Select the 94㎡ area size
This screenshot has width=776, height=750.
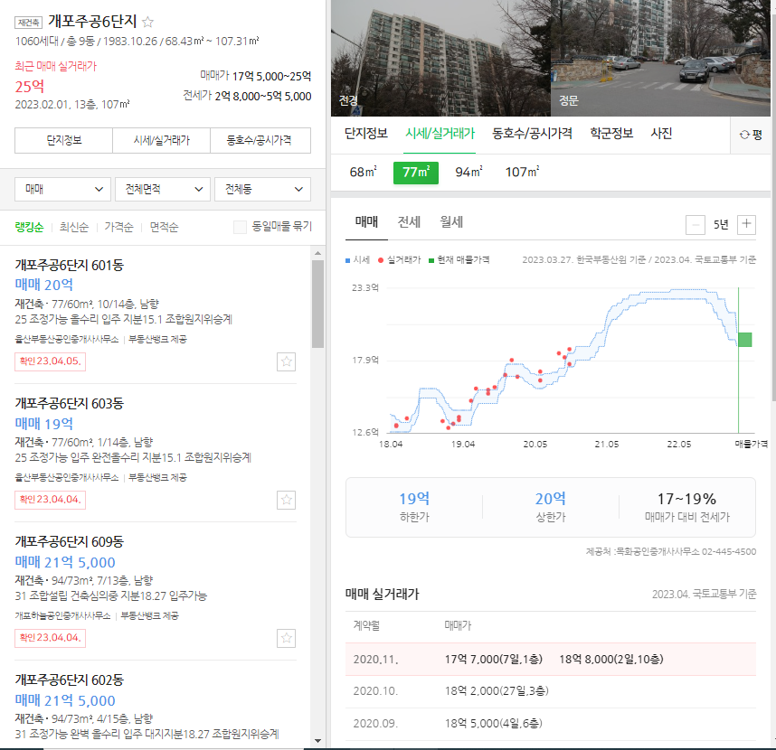click(x=468, y=172)
